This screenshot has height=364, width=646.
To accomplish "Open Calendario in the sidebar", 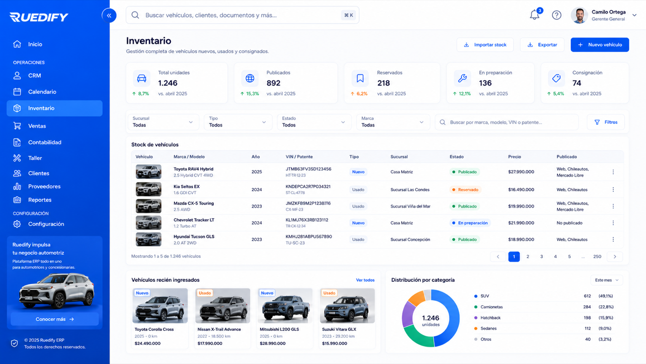I will (x=54, y=91).
